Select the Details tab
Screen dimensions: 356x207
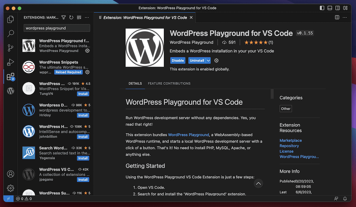(x=135, y=83)
